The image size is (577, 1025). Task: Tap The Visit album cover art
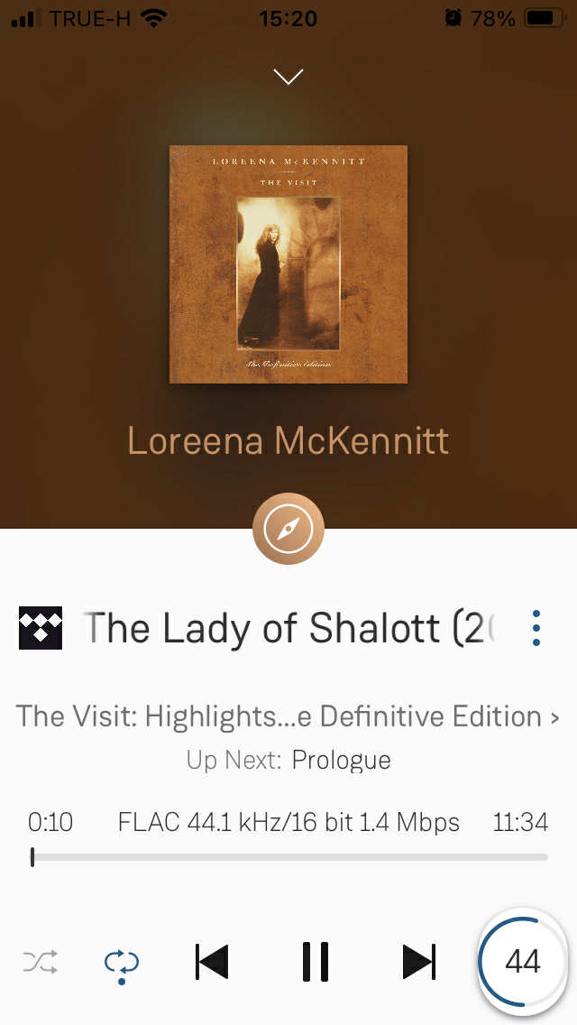click(288, 264)
